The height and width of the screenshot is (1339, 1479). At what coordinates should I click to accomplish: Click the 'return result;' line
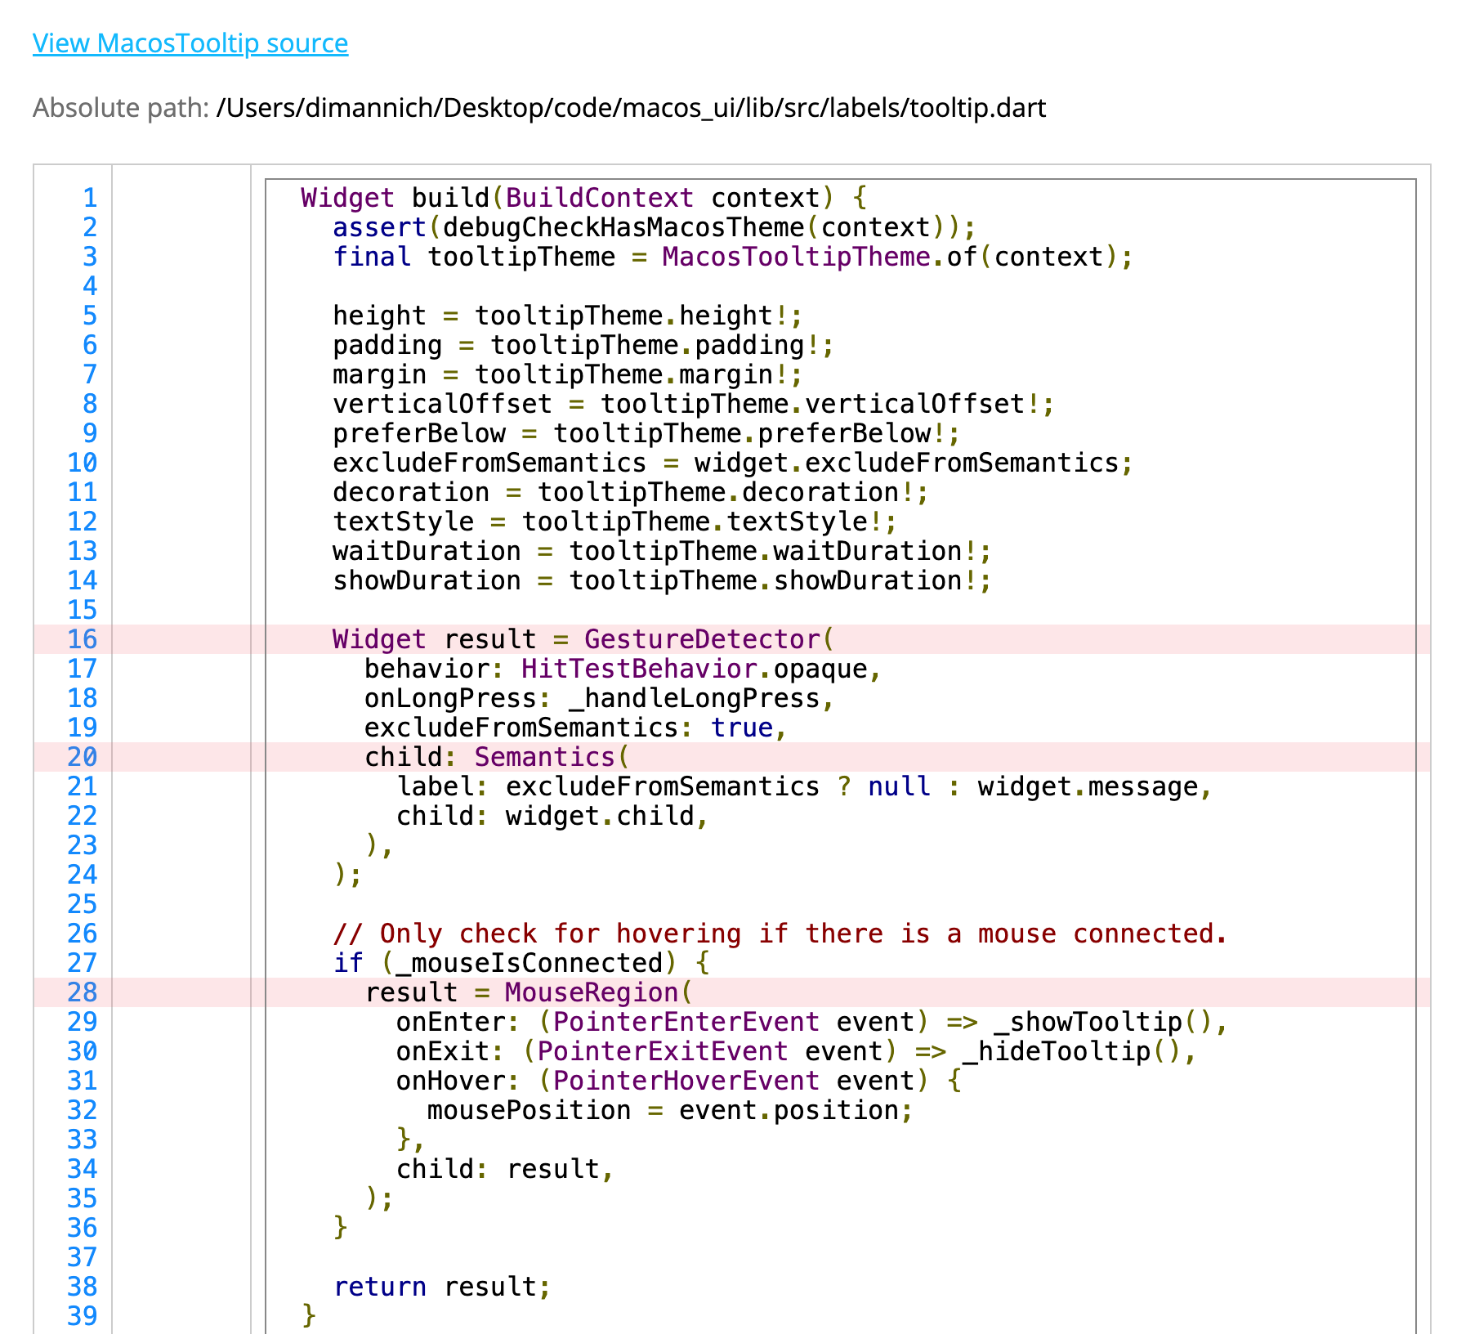[x=442, y=1287]
